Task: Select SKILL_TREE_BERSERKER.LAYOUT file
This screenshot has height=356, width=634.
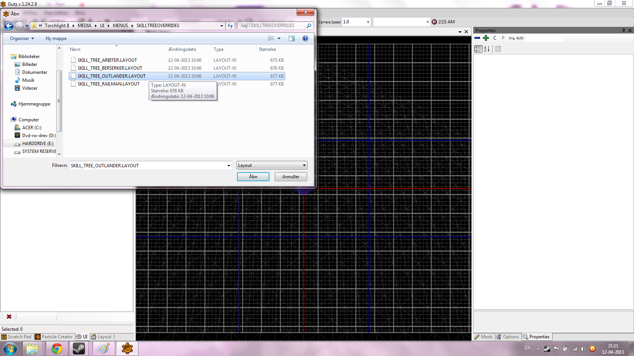Action: tap(110, 68)
